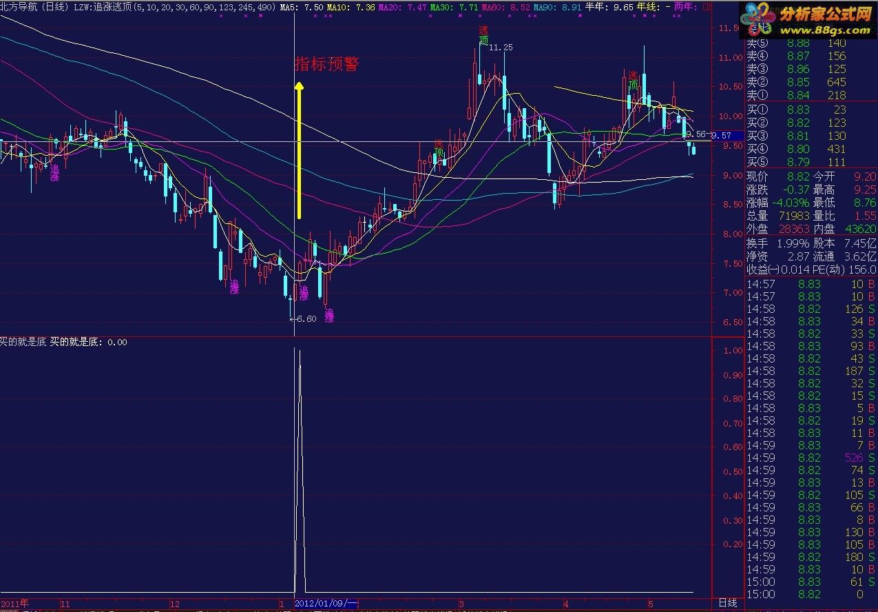Image resolution: width=878 pixels, height=612 pixels.
Task: Select the 14:59 tick with 66 B
Action: tap(812, 507)
